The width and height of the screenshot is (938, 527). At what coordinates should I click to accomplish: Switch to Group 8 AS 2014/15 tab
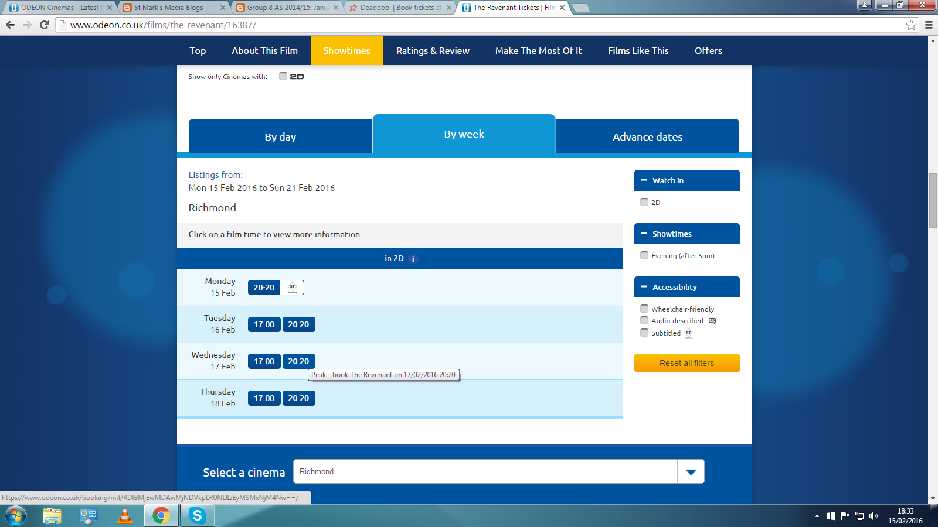pos(286,8)
